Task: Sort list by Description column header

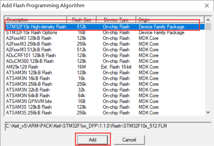Action: pyautogui.click(x=36, y=20)
